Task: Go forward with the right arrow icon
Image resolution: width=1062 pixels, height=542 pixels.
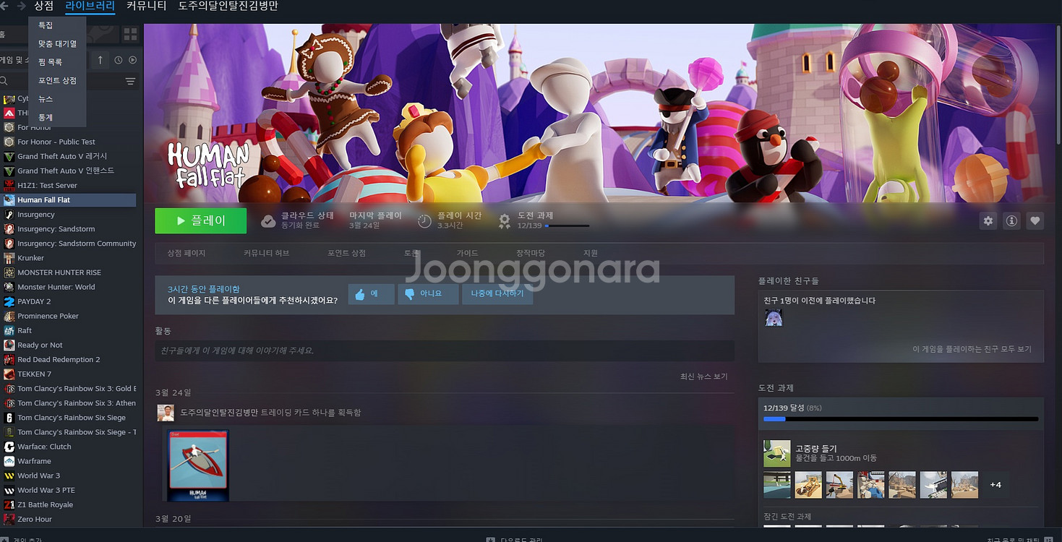Action: [21, 6]
